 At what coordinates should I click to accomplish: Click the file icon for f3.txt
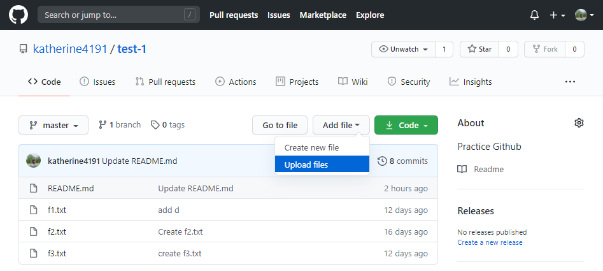(34, 253)
